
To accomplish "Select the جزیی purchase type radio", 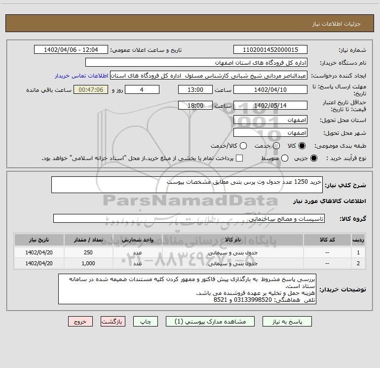I will 313,158.
